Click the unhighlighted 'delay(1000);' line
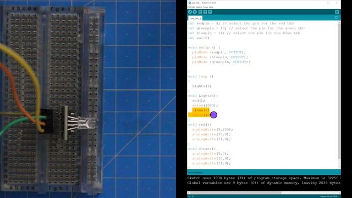352x198 pixels. click(x=205, y=106)
